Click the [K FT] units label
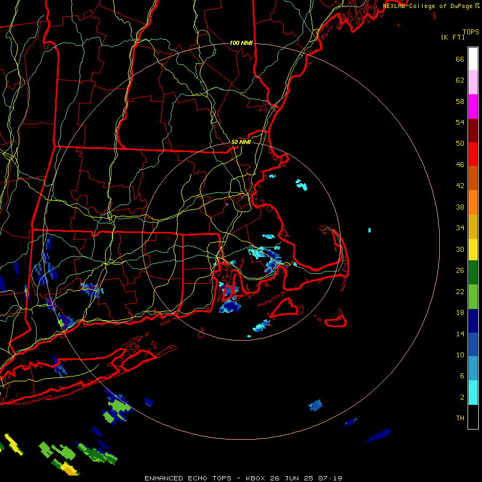Viewport: 482px width, 482px height. tap(453, 37)
